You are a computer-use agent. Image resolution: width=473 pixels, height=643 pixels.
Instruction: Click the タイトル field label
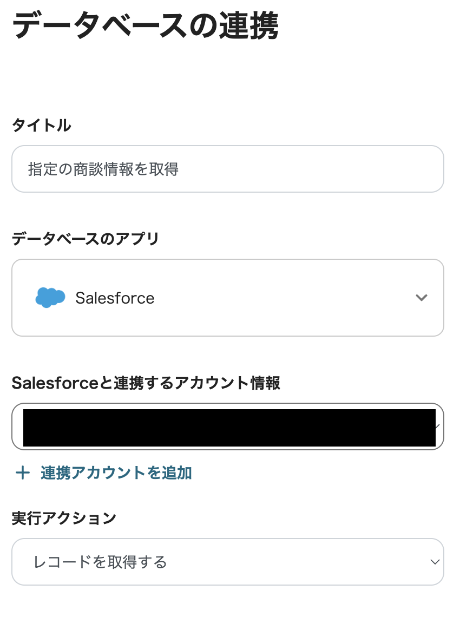41,124
